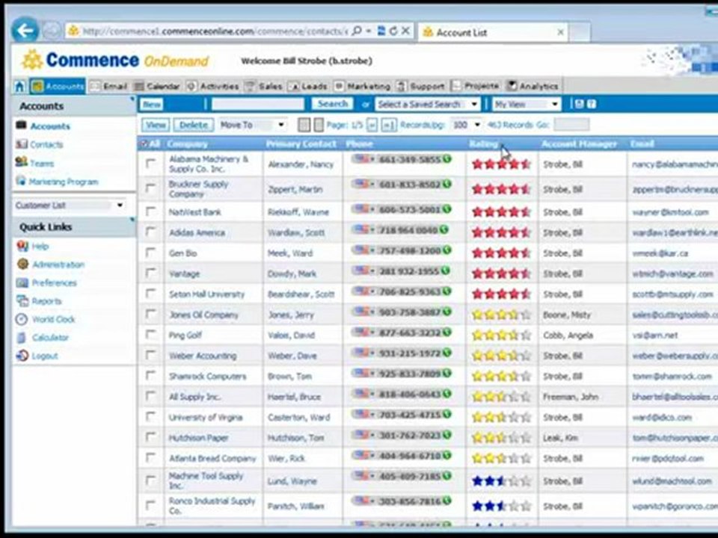Collapse the Quick Links panel
Viewport: 718px width, 538px height.
(x=132, y=220)
